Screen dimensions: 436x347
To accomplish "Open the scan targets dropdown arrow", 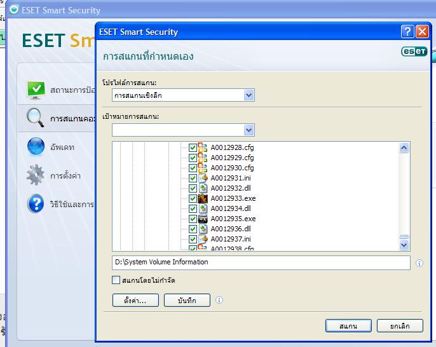I will (x=249, y=130).
